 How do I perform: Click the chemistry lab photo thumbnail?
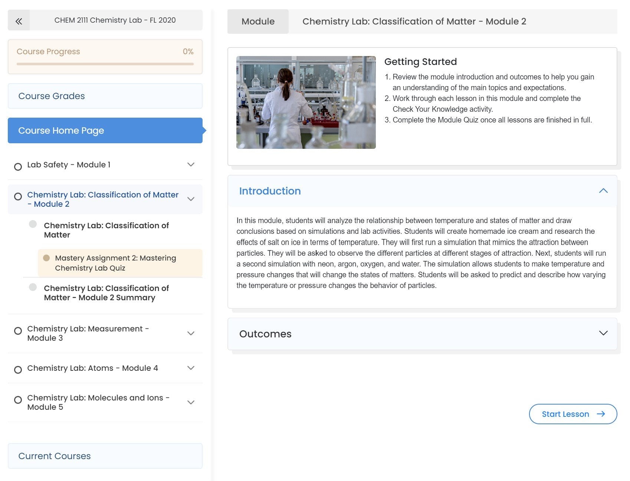(x=306, y=102)
